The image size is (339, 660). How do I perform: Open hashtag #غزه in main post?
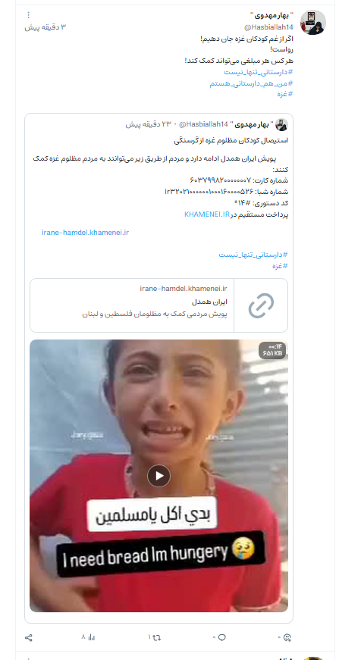[284, 94]
